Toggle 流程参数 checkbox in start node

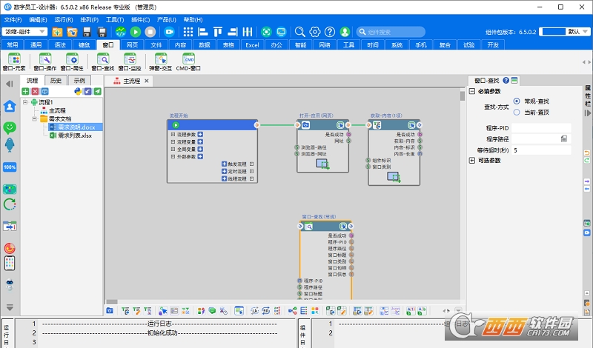coord(173,135)
